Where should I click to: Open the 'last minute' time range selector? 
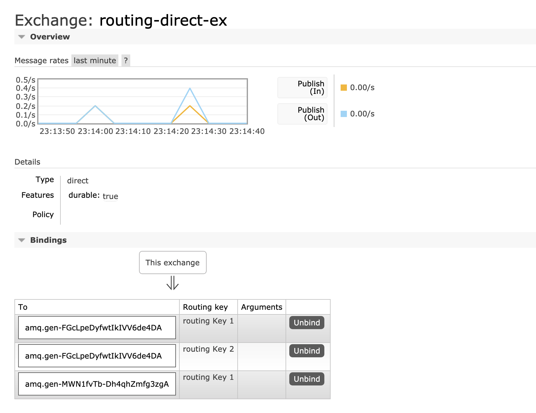(95, 61)
